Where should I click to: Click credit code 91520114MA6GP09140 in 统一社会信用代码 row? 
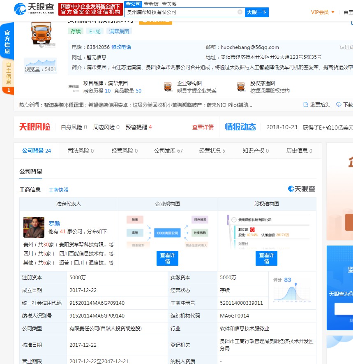(x=97, y=303)
